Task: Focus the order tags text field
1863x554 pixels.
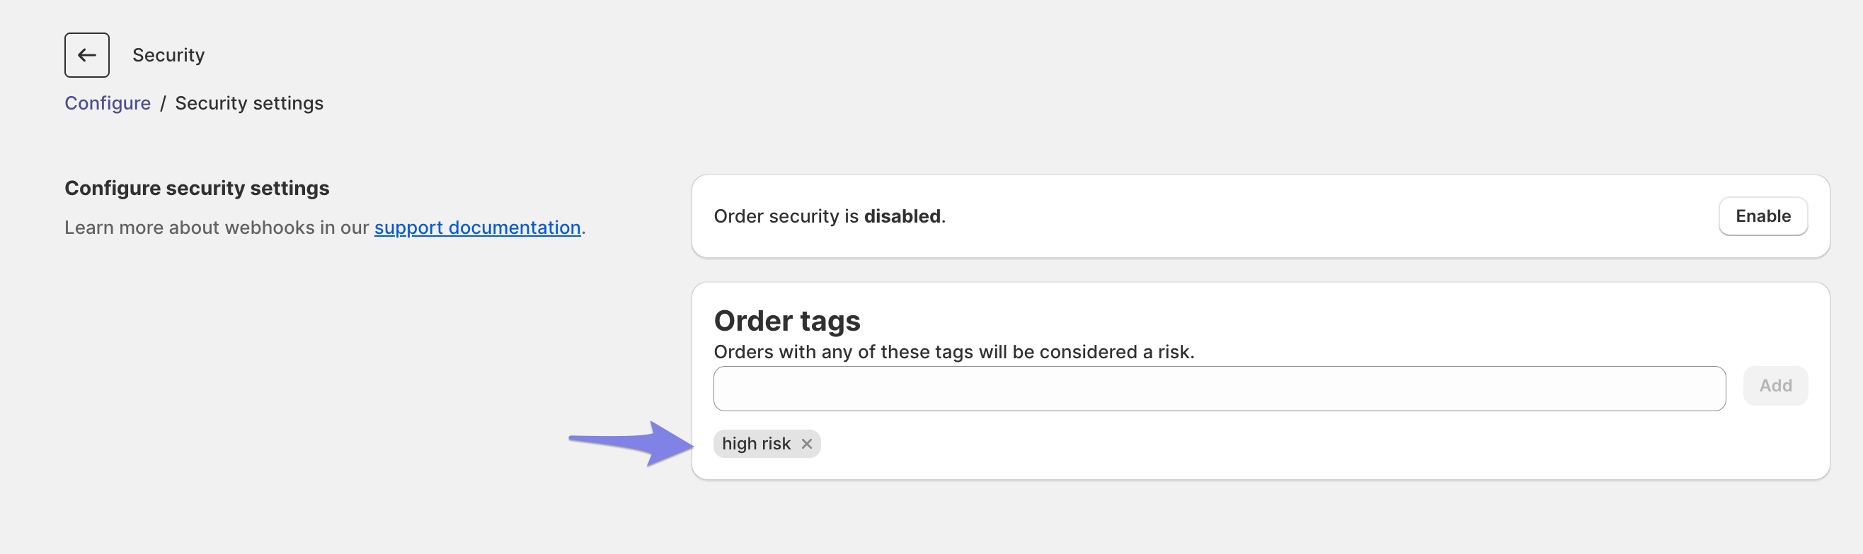Action: (x=1219, y=389)
